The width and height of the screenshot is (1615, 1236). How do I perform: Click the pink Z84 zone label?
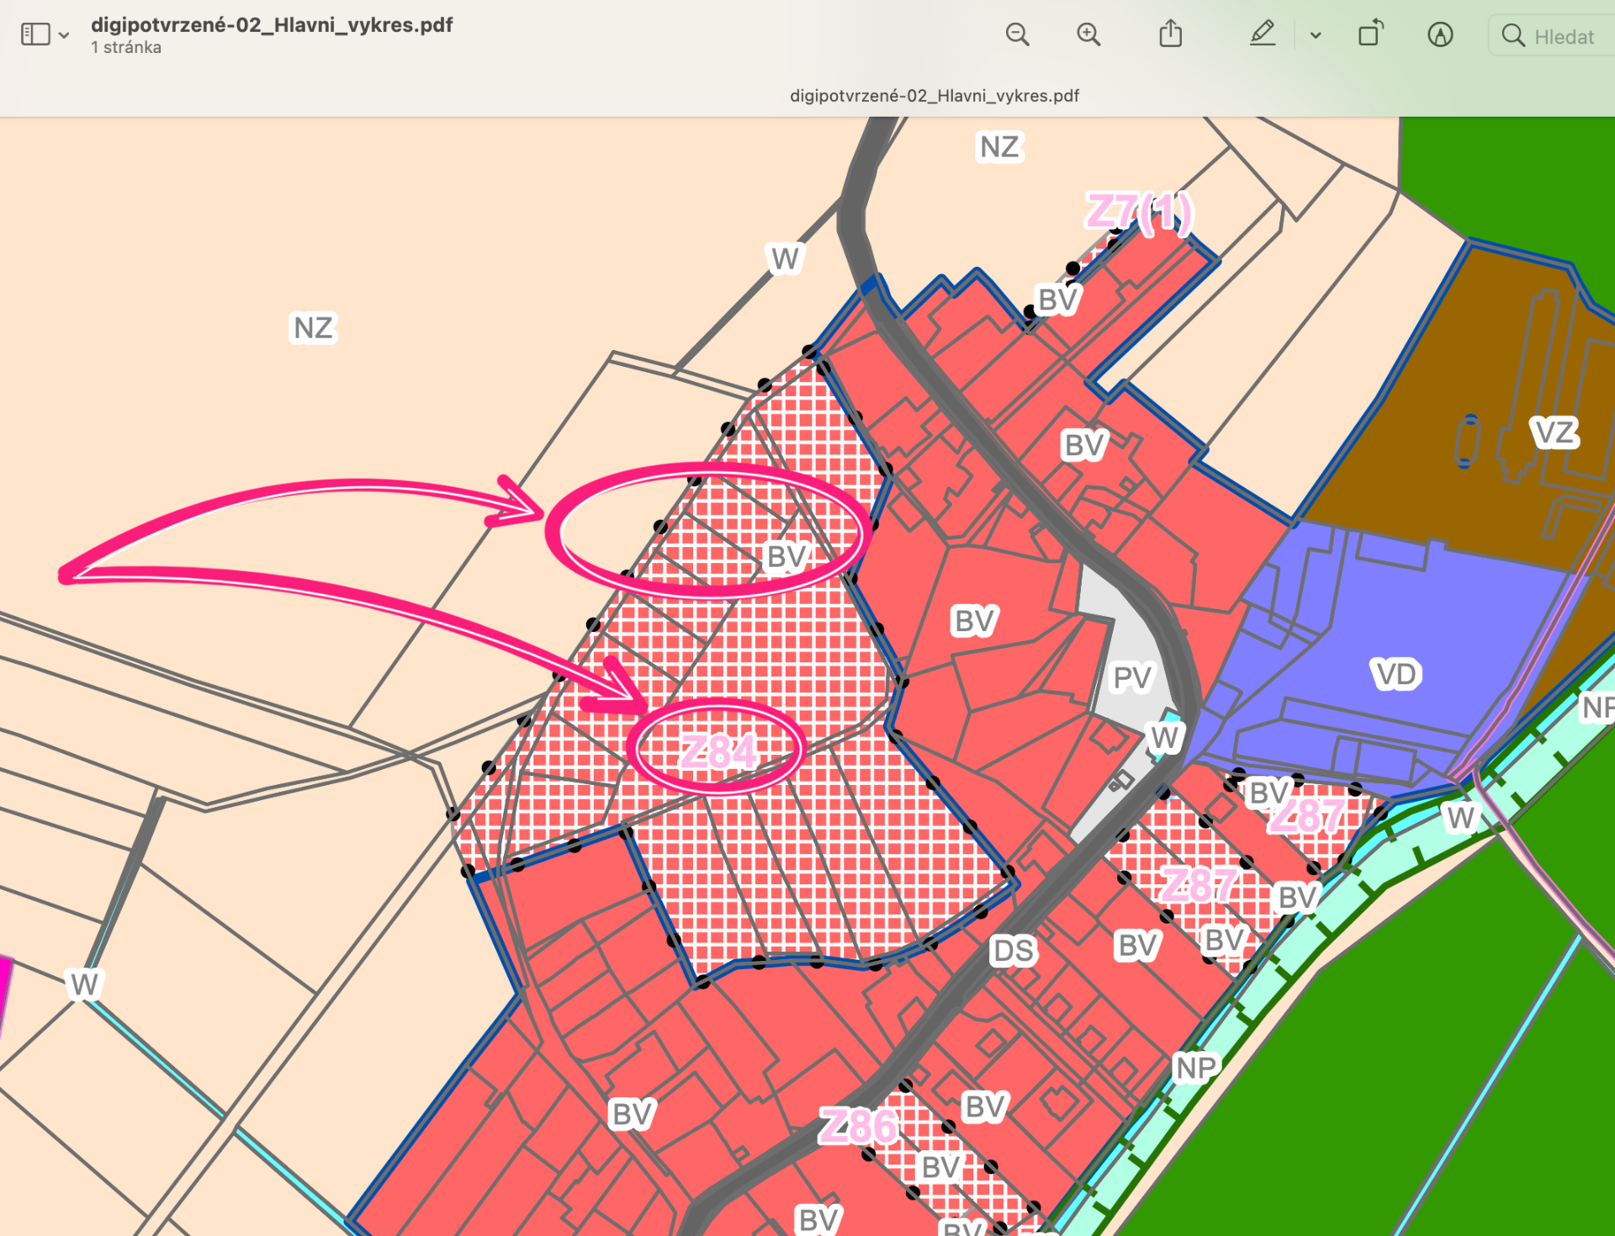tap(717, 751)
